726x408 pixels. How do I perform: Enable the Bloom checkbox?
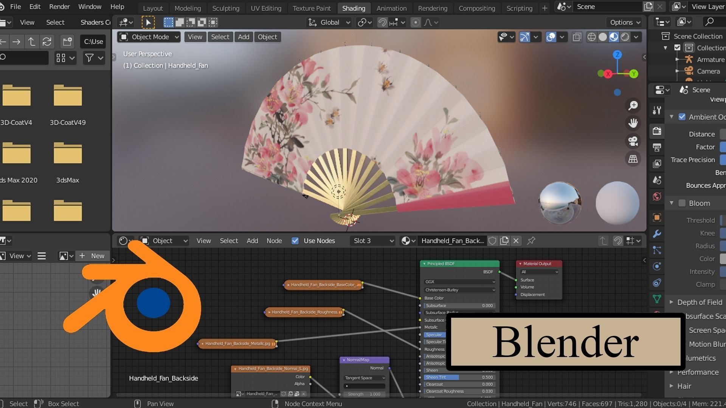(x=682, y=203)
